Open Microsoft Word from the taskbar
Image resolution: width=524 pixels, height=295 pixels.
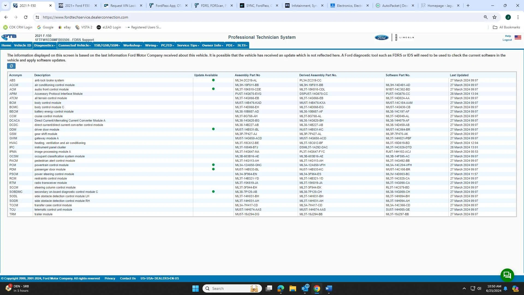(x=328, y=288)
